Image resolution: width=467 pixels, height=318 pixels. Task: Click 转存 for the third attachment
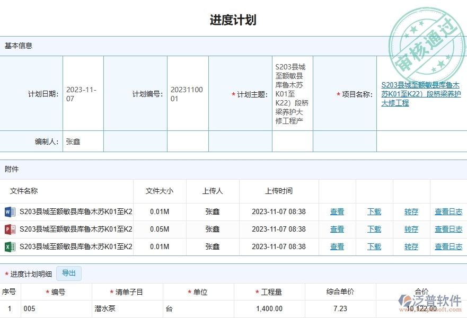coord(410,246)
